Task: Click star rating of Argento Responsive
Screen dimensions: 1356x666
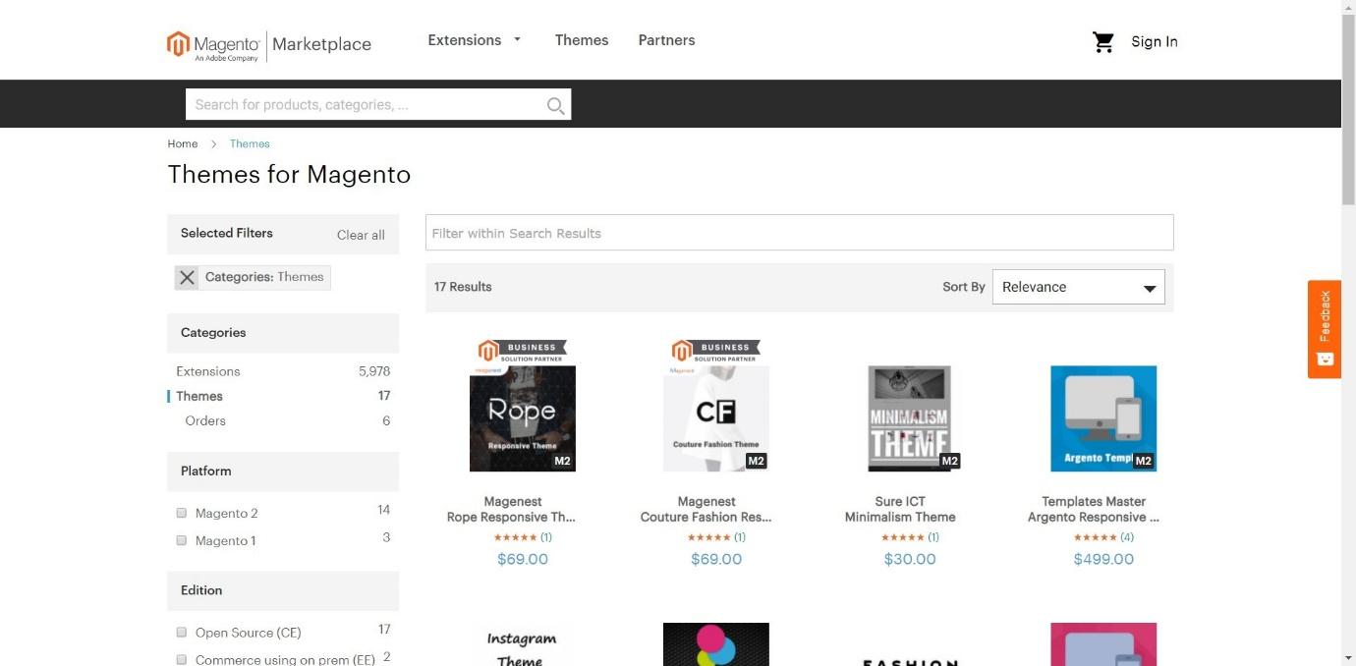Action: tap(1095, 537)
